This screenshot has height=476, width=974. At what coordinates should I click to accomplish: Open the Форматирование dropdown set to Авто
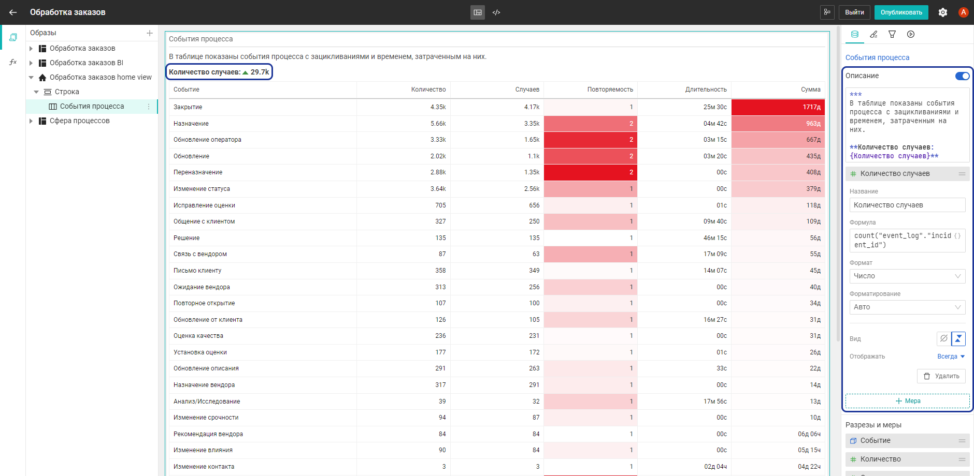pyautogui.click(x=907, y=307)
